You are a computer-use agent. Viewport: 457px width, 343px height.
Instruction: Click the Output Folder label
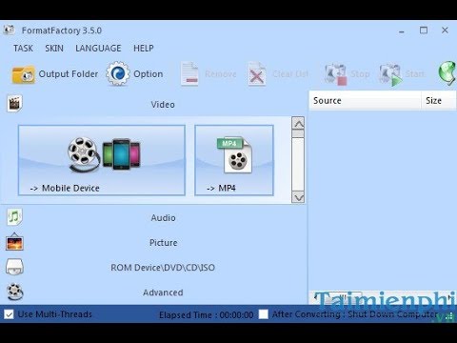[x=69, y=74]
